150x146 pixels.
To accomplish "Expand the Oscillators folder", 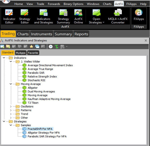I will [x=11, y=107].
